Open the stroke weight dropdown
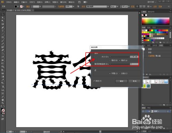The image size is (172, 133). [40, 7]
